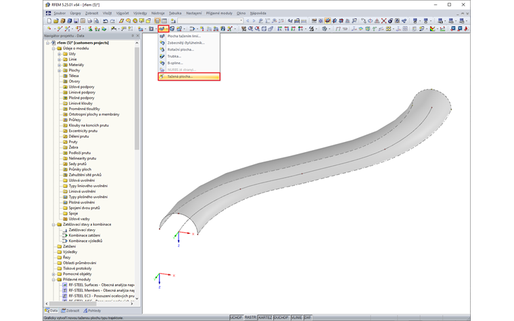Expand the Uzly tree node
Screen dimensions: 514x321
[x=60, y=54]
